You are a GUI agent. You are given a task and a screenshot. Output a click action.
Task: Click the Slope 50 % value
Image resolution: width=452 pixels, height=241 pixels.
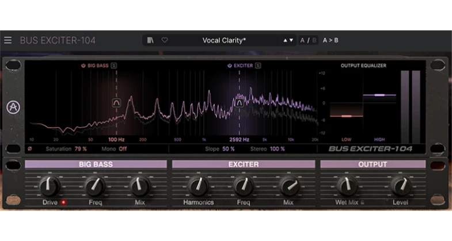coord(229,149)
